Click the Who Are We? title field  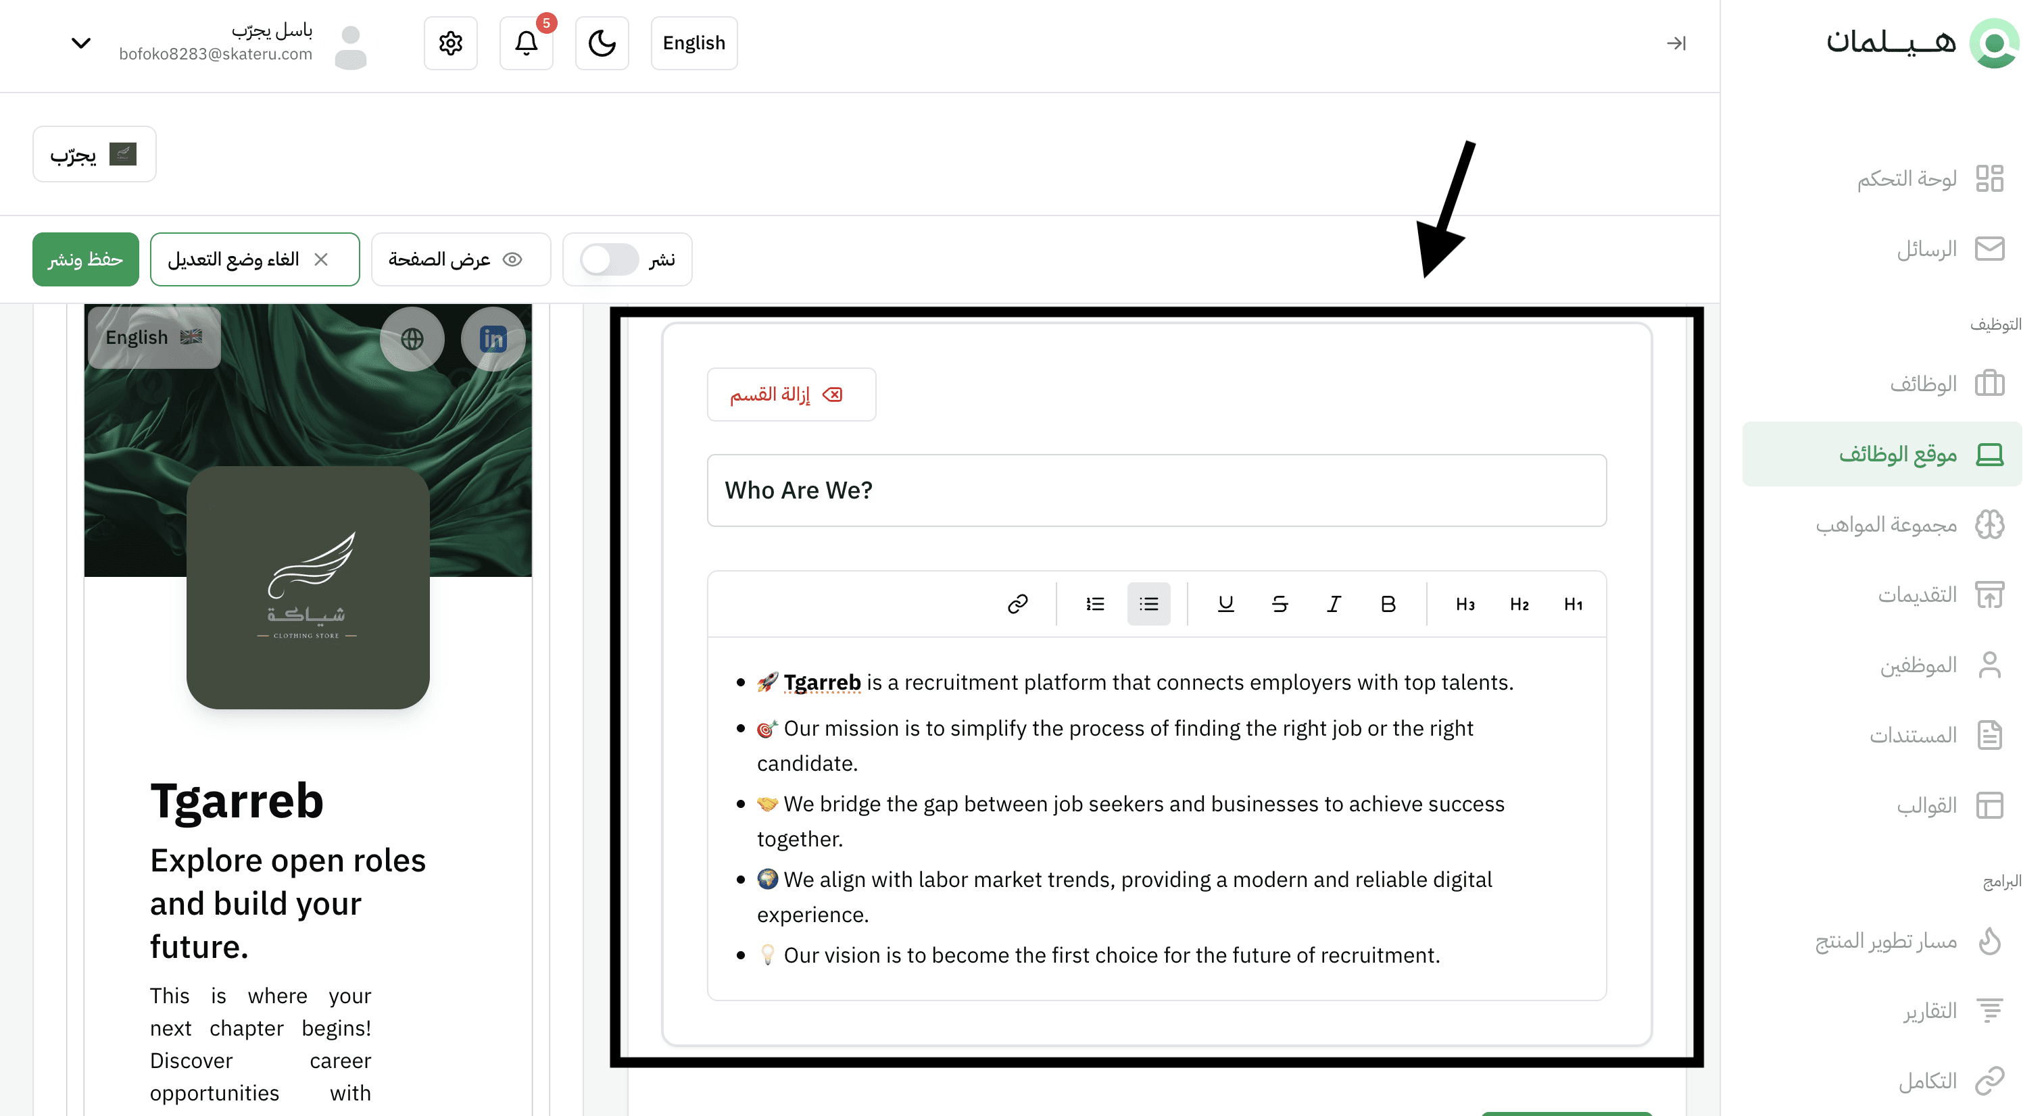1156,490
